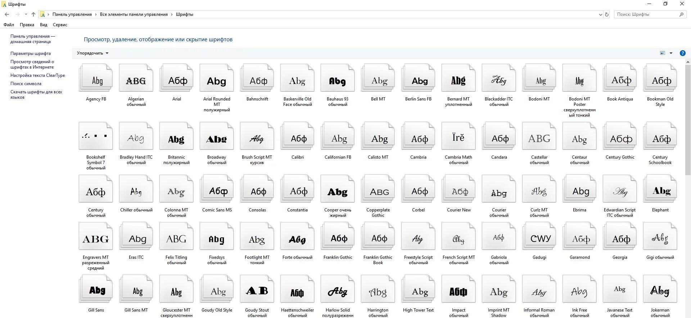Select the Agency FB font icon
Screen dimensions: 691x318
[x=96, y=78]
